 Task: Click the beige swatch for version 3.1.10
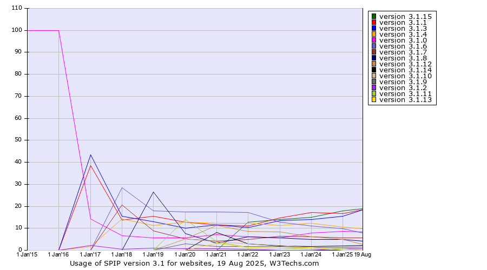point(374,76)
